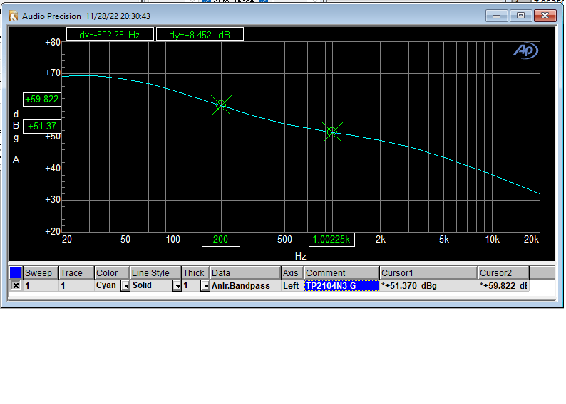566x404 pixels.
Task: Click the +20 y-axis bottom label
Action: click(53, 231)
